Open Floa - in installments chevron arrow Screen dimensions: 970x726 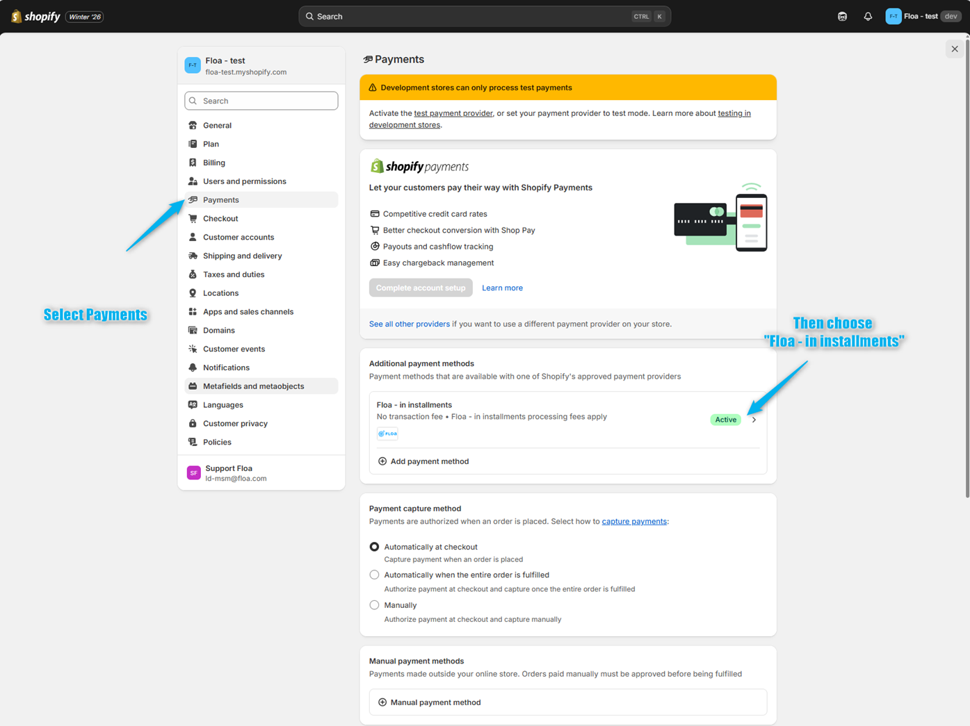754,420
